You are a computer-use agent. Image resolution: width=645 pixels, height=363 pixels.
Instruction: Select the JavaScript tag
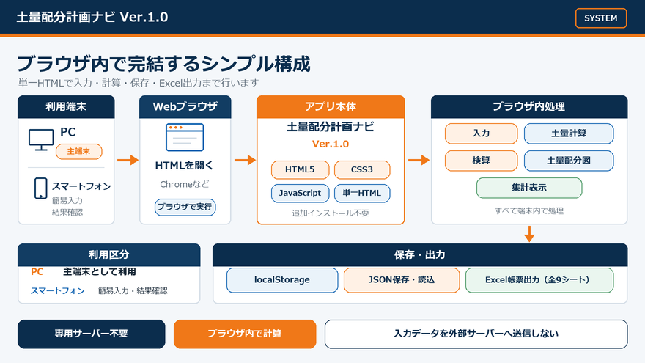tap(301, 194)
